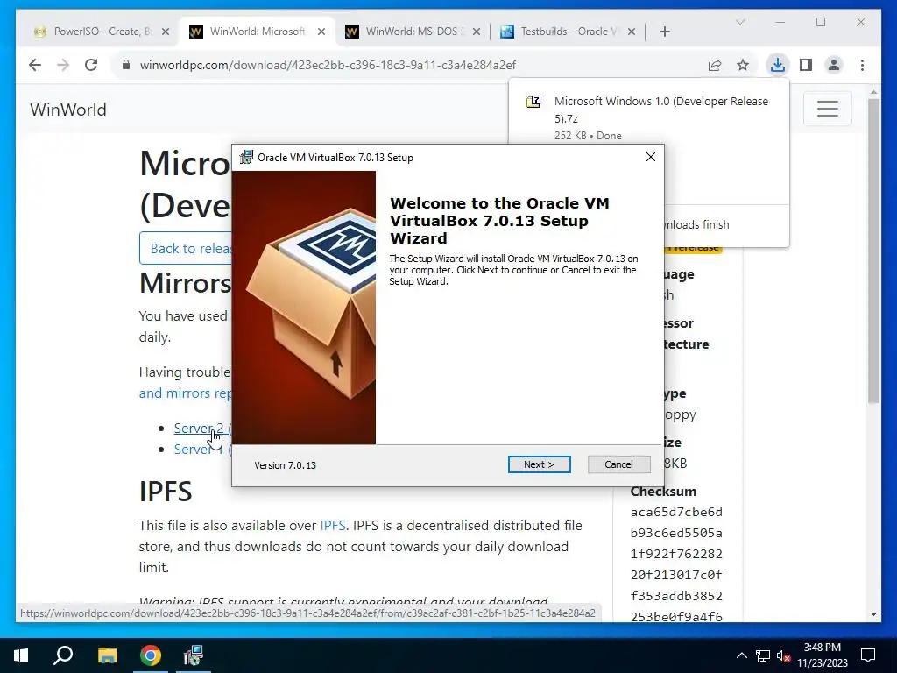Click Next in VirtualBox Setup wizard
Viewport: 897px width, 673px height.
539,464
